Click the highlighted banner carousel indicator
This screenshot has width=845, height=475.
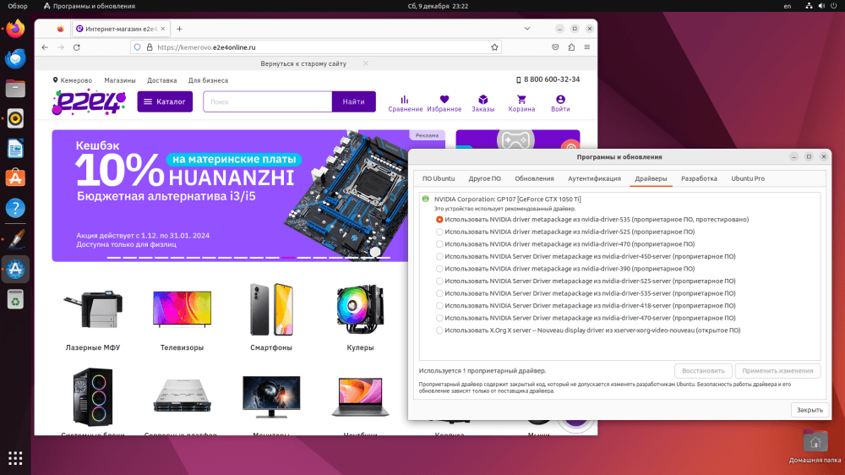pos(288,258)
